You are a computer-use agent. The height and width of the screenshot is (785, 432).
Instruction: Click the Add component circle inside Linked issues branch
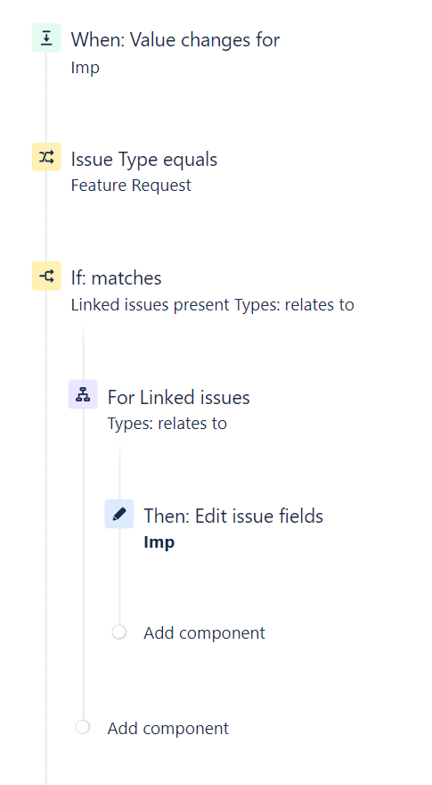(119, 632)
